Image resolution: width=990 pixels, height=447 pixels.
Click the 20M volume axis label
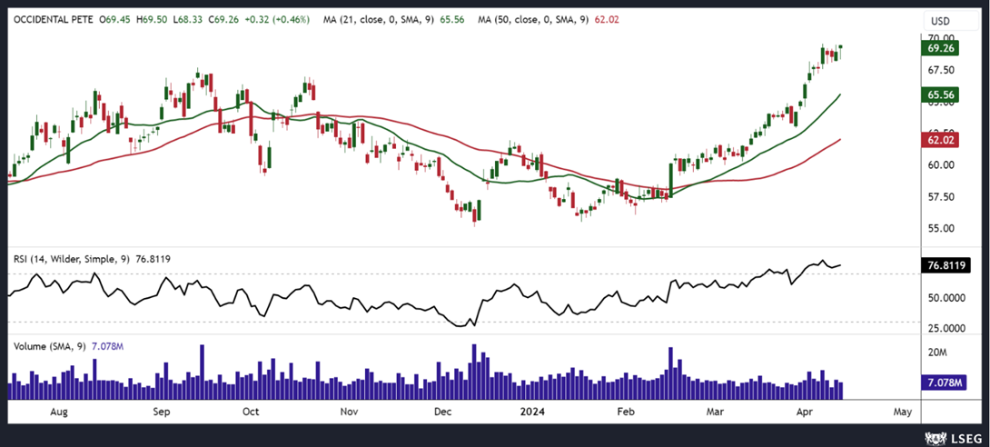tap(936, 353)
